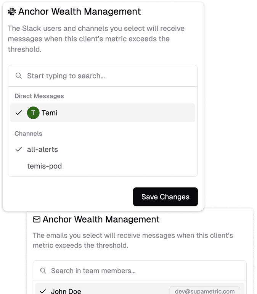Click the email envelope icon

(x=37, y=220)
